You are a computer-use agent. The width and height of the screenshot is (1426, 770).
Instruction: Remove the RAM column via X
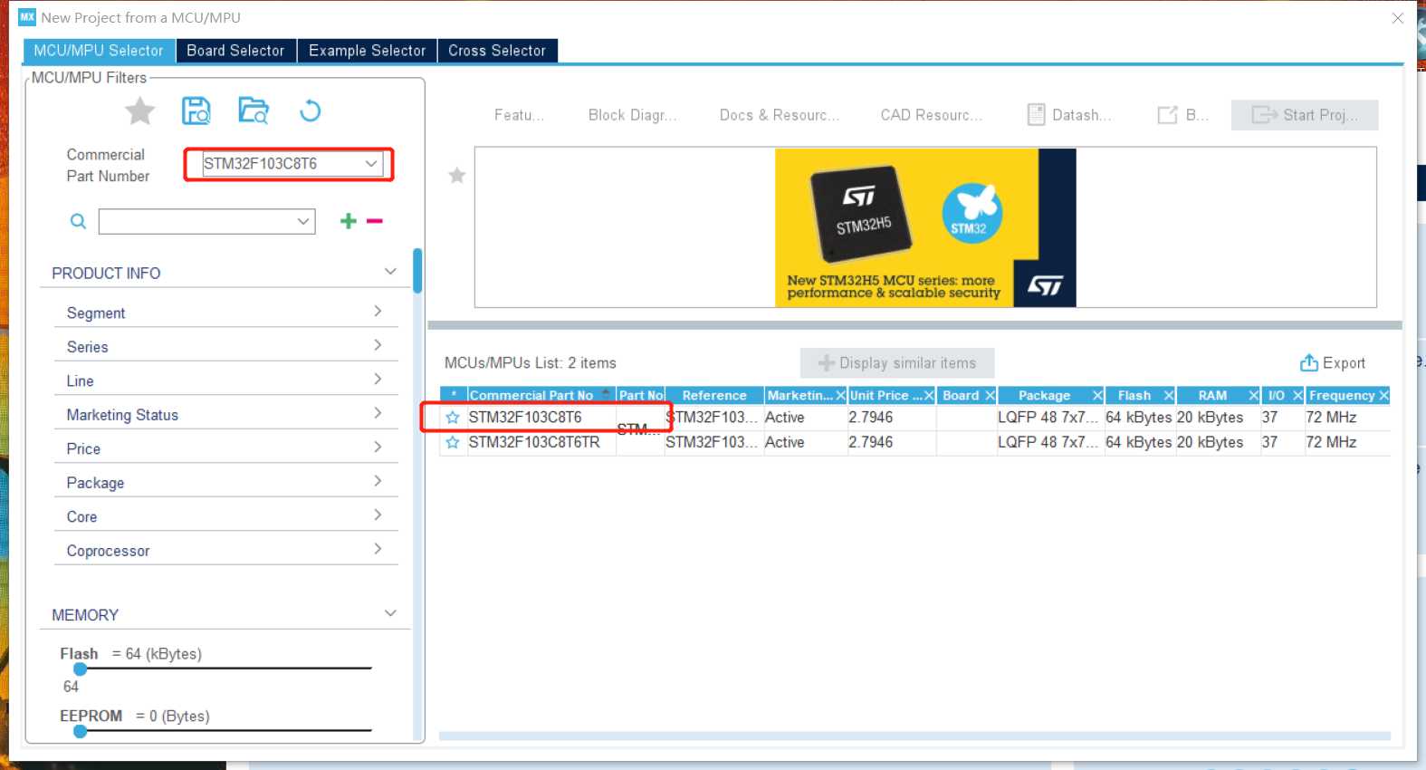pos(1253,395)
